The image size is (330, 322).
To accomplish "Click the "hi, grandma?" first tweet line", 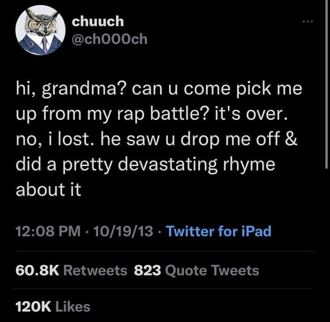I will point(159,87).
